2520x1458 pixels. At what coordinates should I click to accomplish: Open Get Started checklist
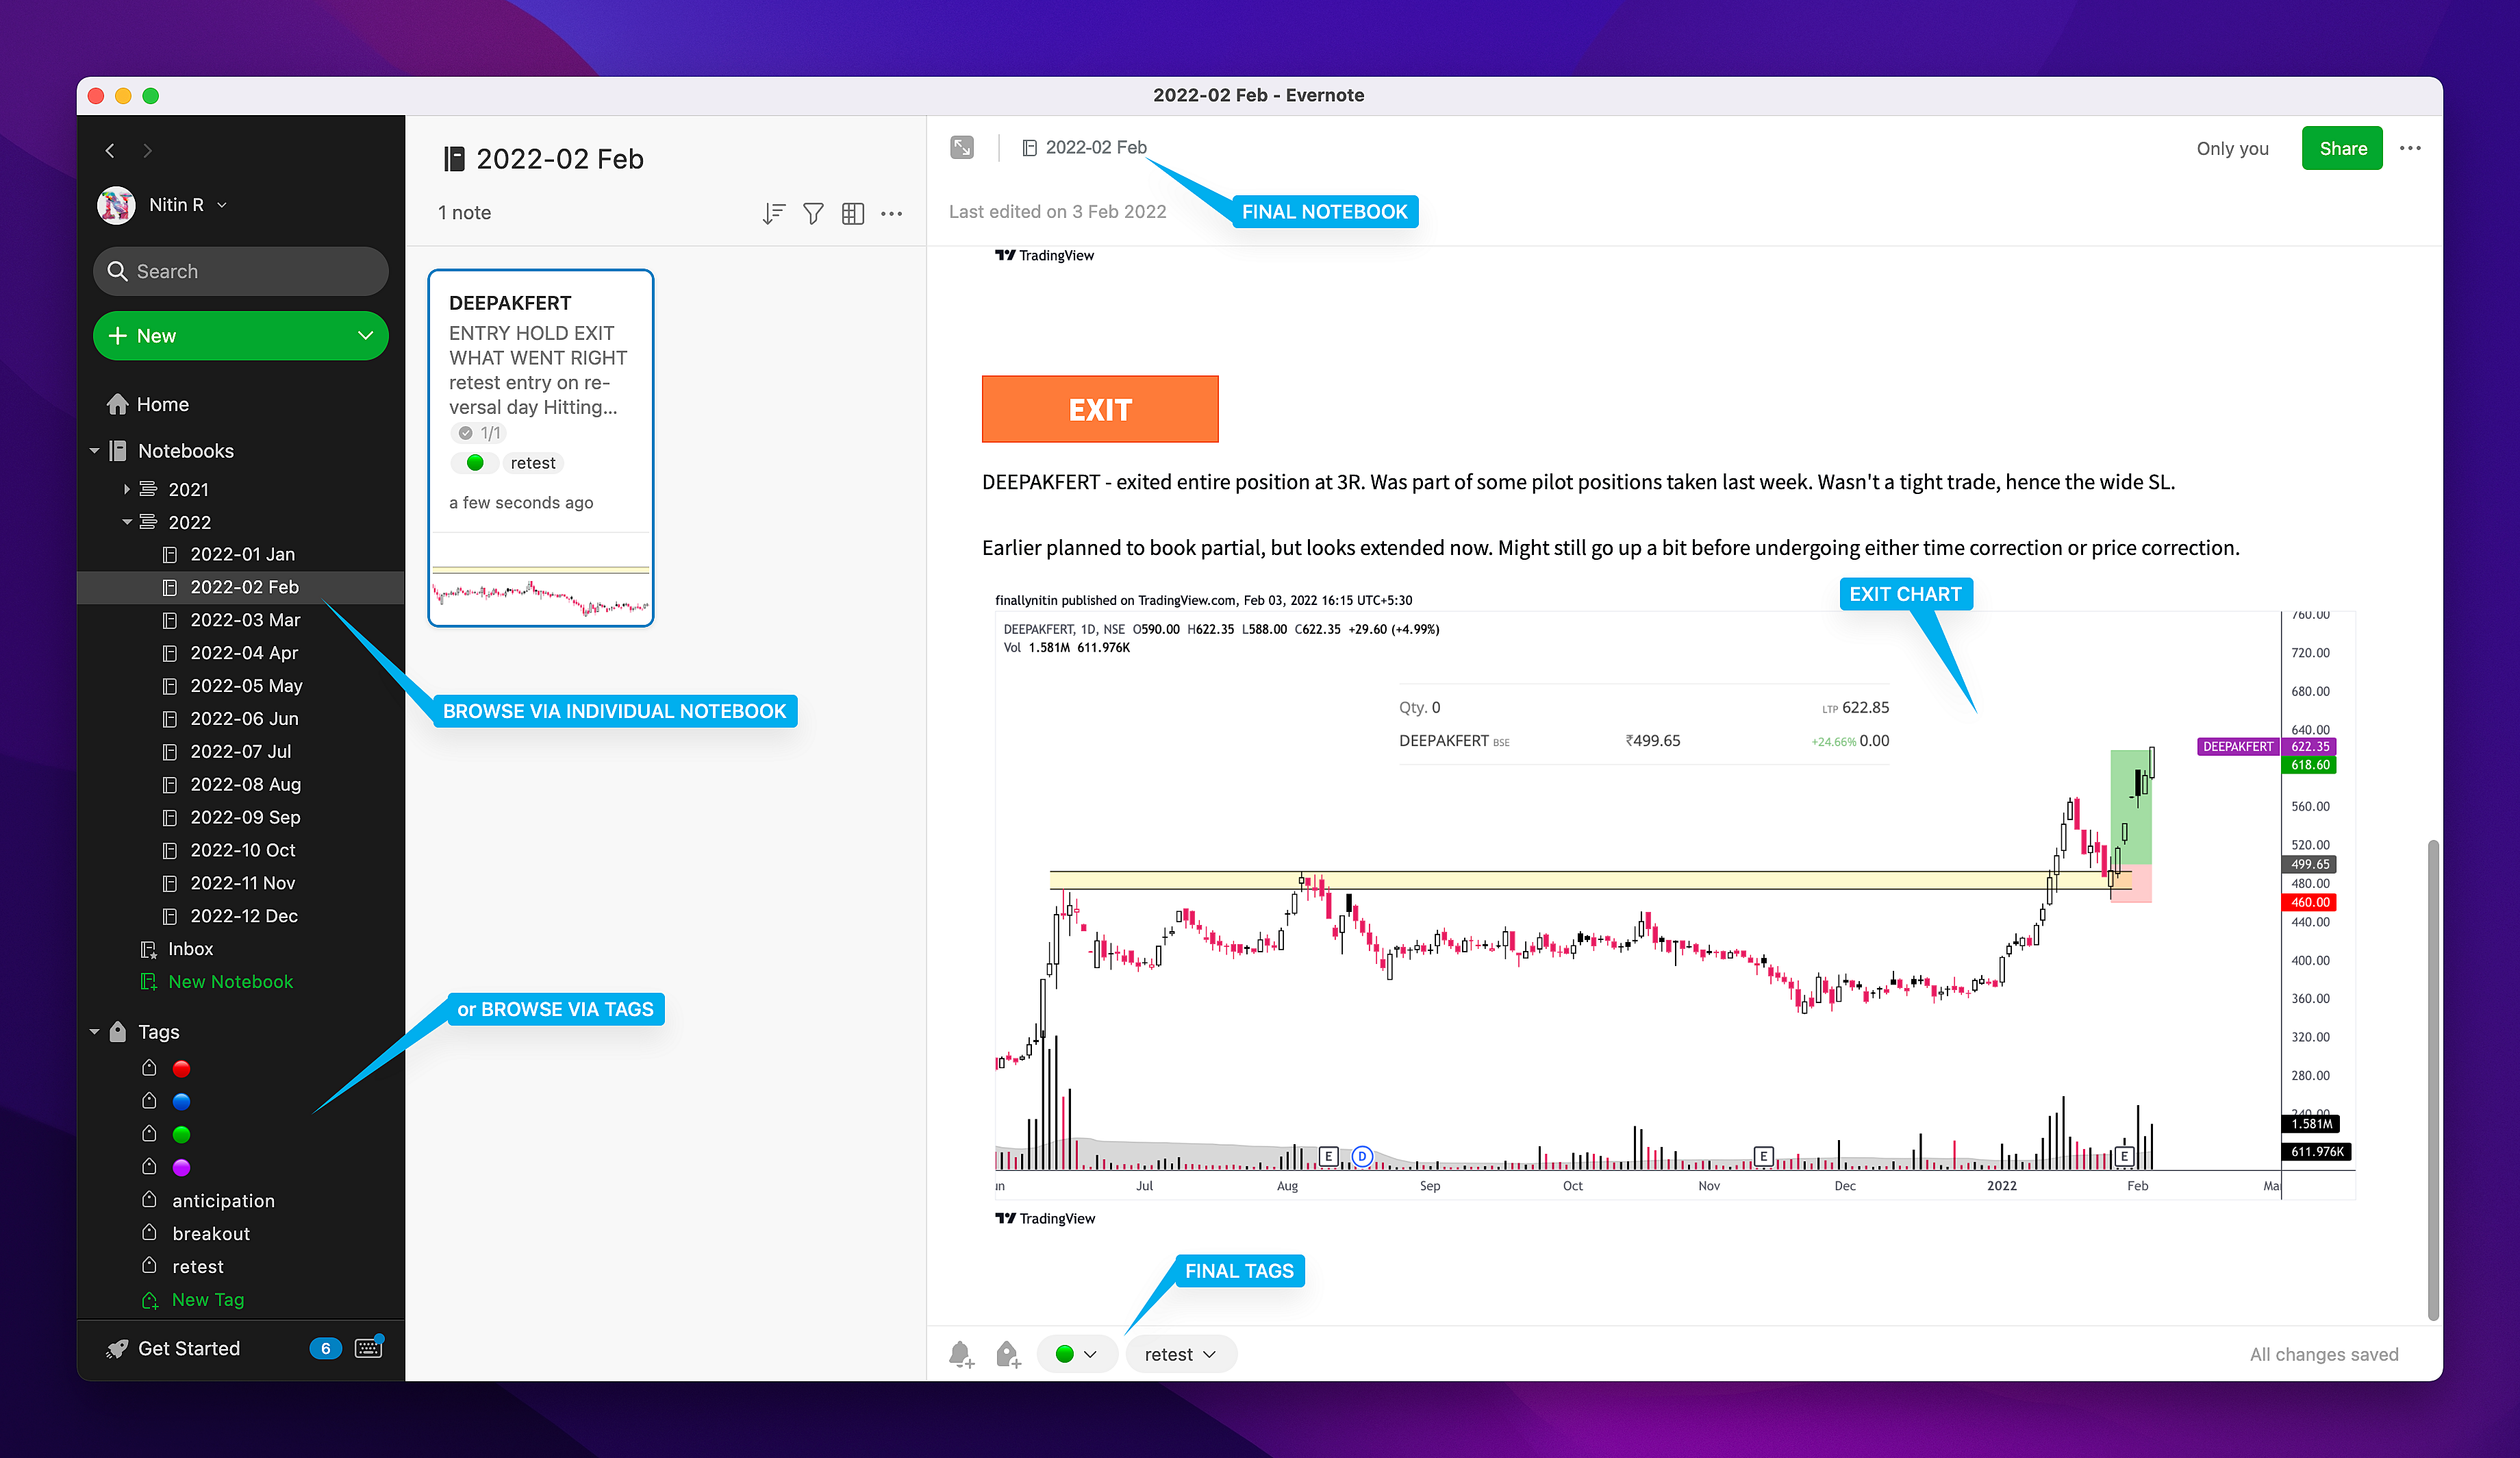coord(188,1348)
